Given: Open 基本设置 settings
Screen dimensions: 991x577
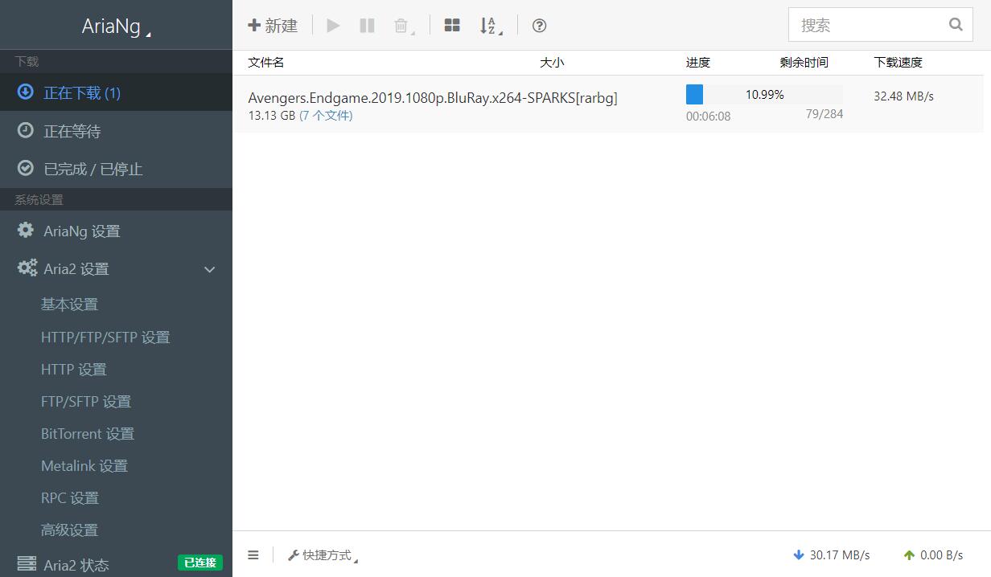Looking at the screenshot, I should click(x=69, y=305).
